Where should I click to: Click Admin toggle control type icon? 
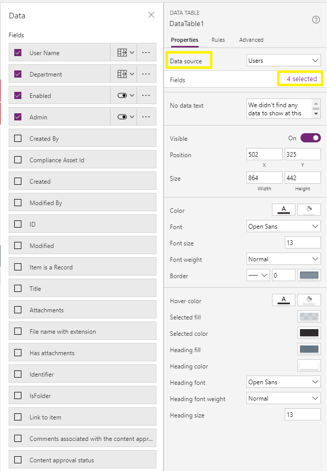(122, 117)
